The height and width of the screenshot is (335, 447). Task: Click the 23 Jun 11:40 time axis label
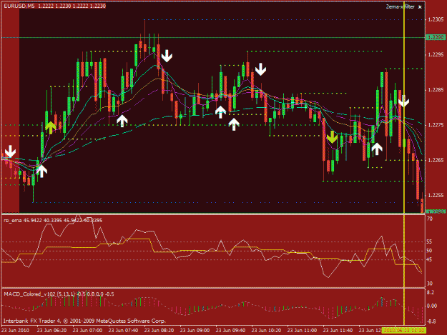(x=338, y=331)
